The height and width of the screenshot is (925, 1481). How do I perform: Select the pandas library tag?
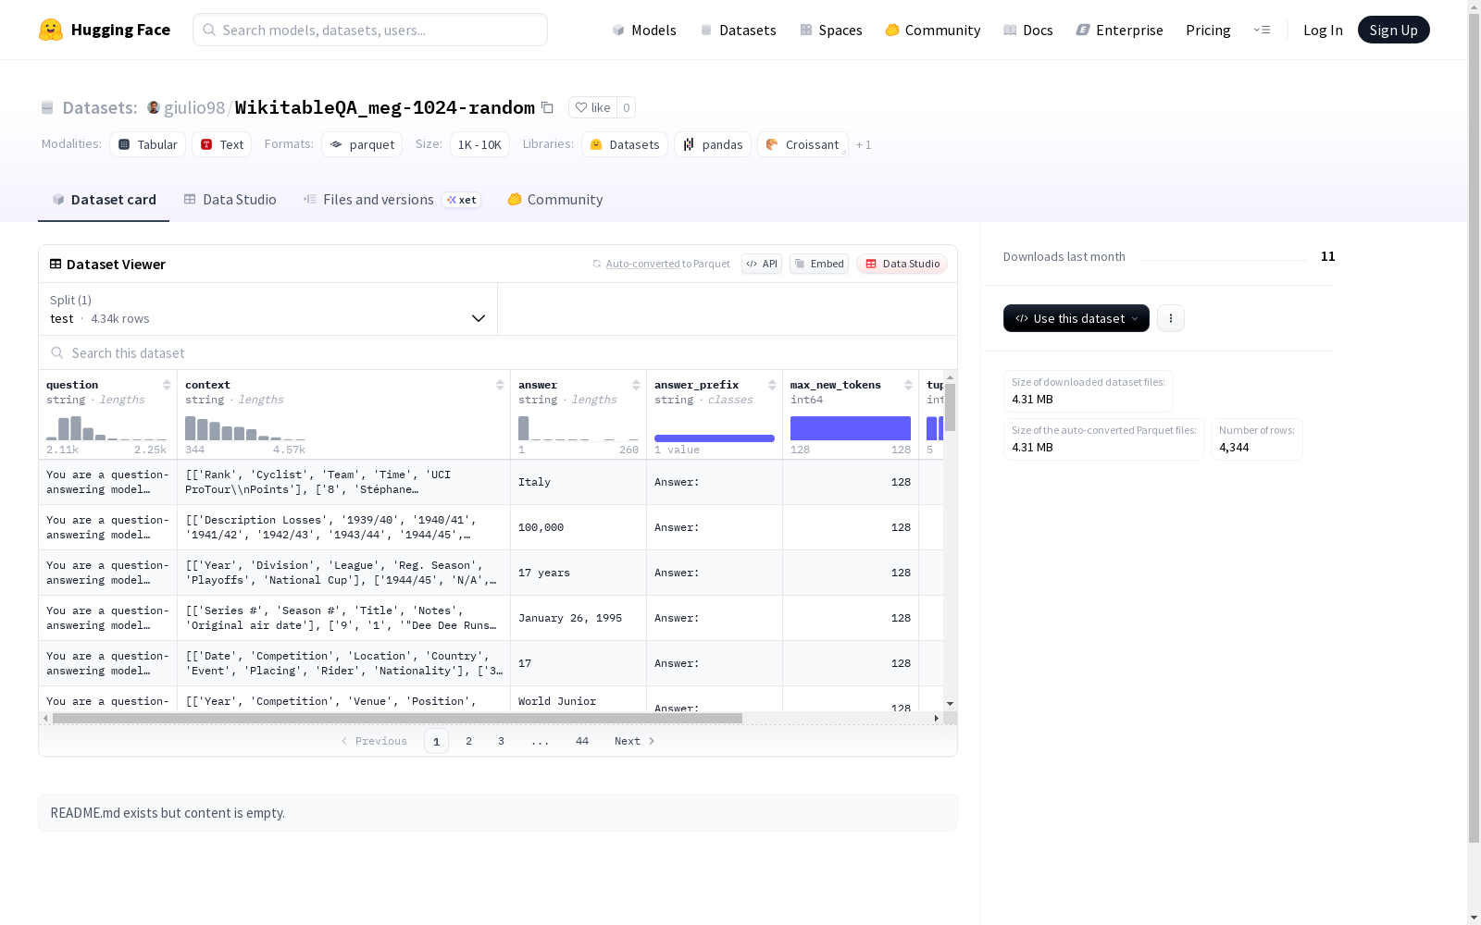click(713, 144)
